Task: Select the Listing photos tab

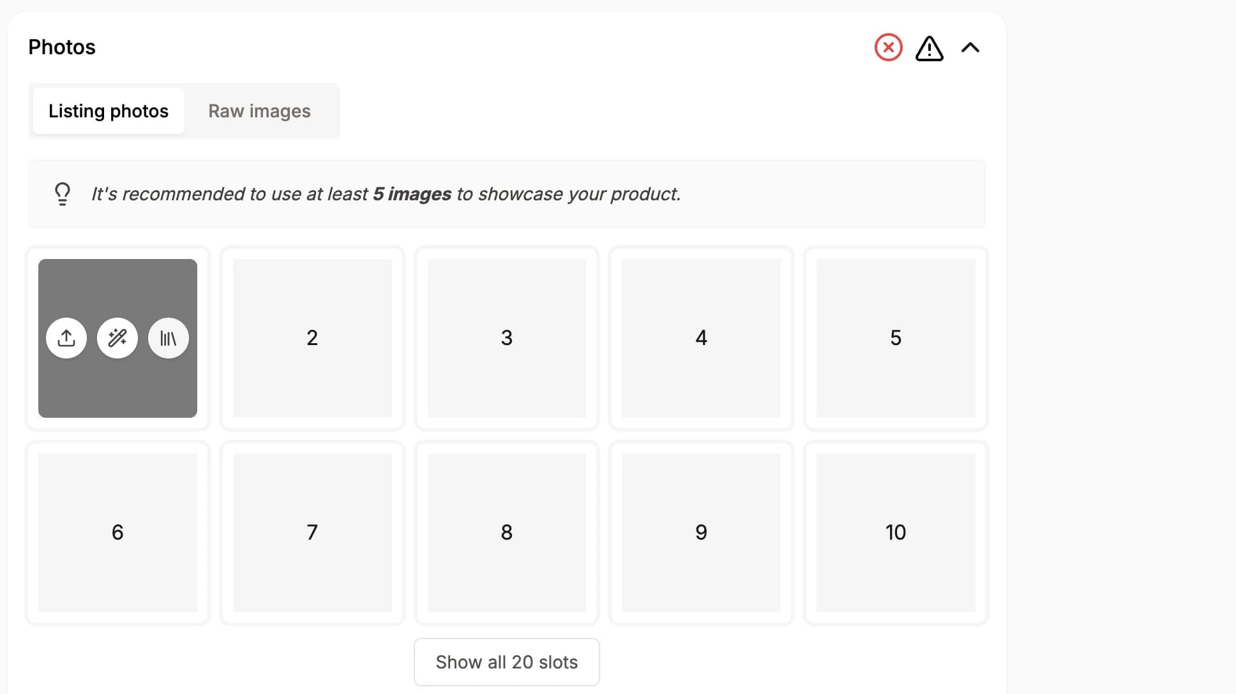Action: 109,111
